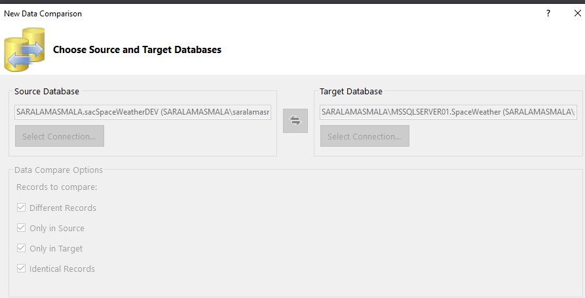Click the Records to compare label
Screen dimensions: 585x298
tap(56, 187)
